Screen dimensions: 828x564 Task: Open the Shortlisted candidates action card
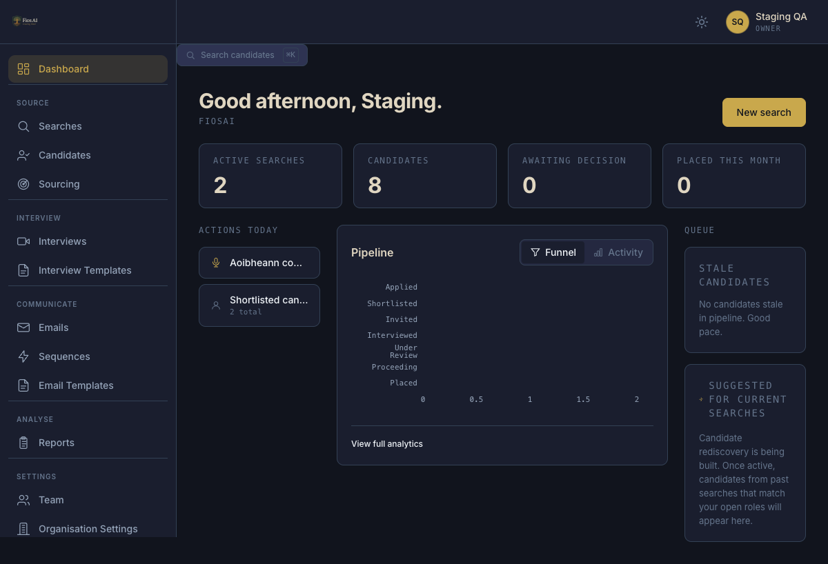click(259, 305)
